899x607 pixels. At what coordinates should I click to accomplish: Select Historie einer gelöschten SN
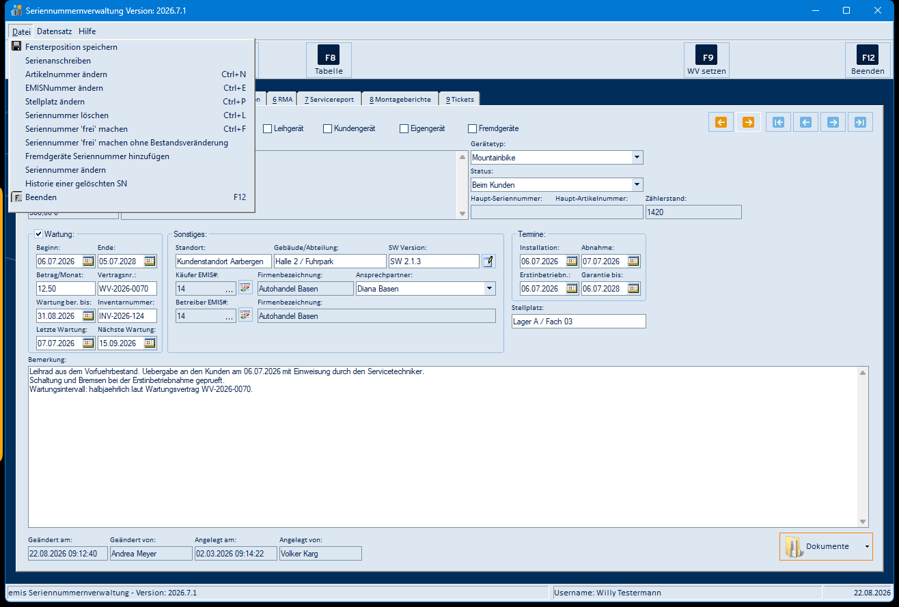tap(132, 184)
